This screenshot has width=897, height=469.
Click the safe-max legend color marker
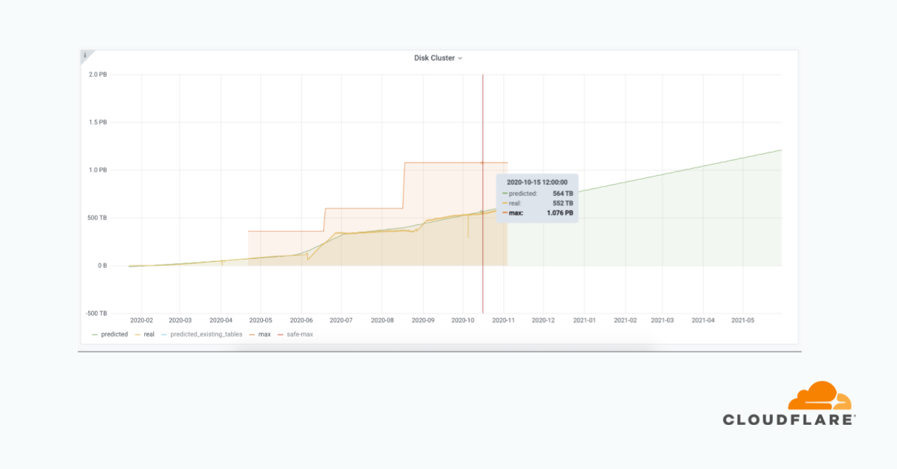coord(280,334)
